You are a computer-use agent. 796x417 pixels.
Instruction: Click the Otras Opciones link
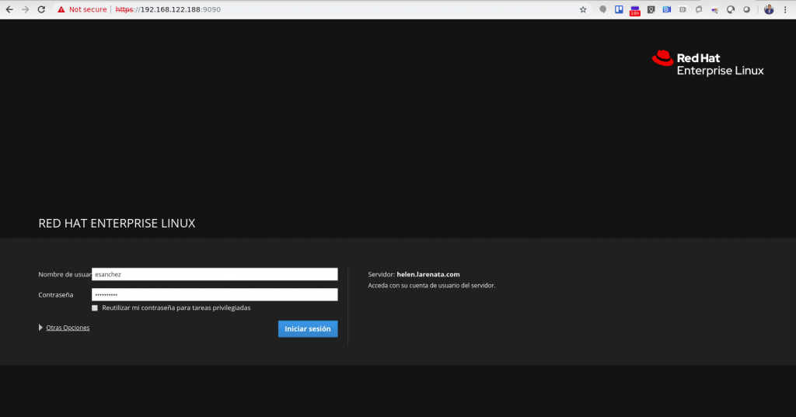[68, 328]
